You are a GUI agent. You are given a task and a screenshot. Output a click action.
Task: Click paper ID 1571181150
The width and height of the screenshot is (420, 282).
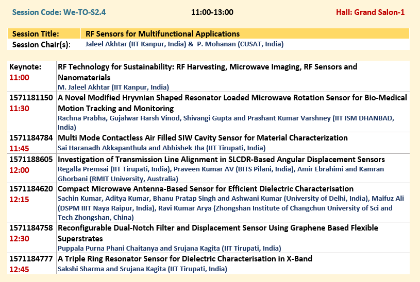pos(31,98)
